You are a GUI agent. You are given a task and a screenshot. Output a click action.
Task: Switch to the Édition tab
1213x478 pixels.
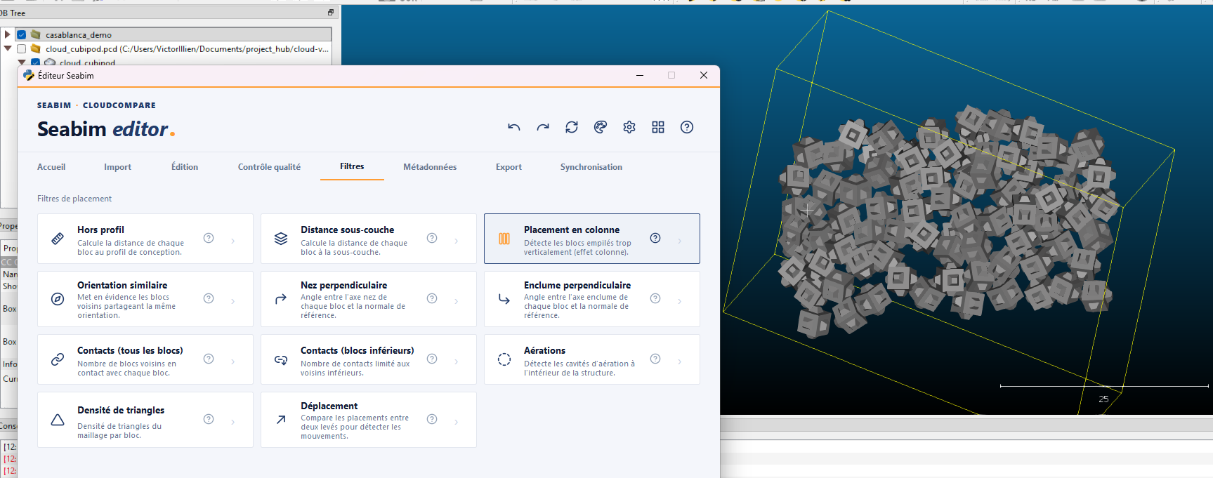(185, 167)
